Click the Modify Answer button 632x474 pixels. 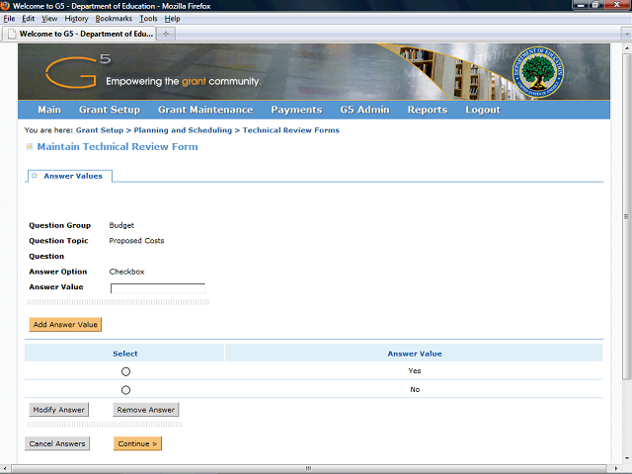pos(59,410)
